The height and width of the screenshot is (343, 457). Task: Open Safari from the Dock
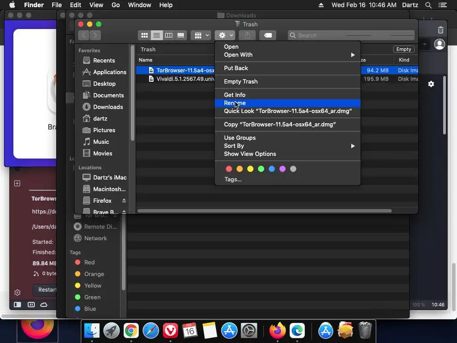click(151, 330)
